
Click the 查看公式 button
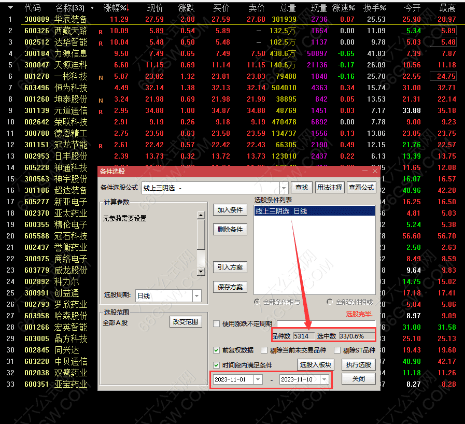pos(363,187)
